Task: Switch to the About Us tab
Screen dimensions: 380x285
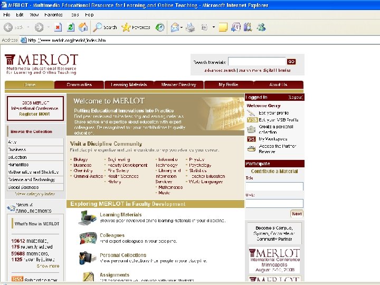Action: (x=278, y=84)
